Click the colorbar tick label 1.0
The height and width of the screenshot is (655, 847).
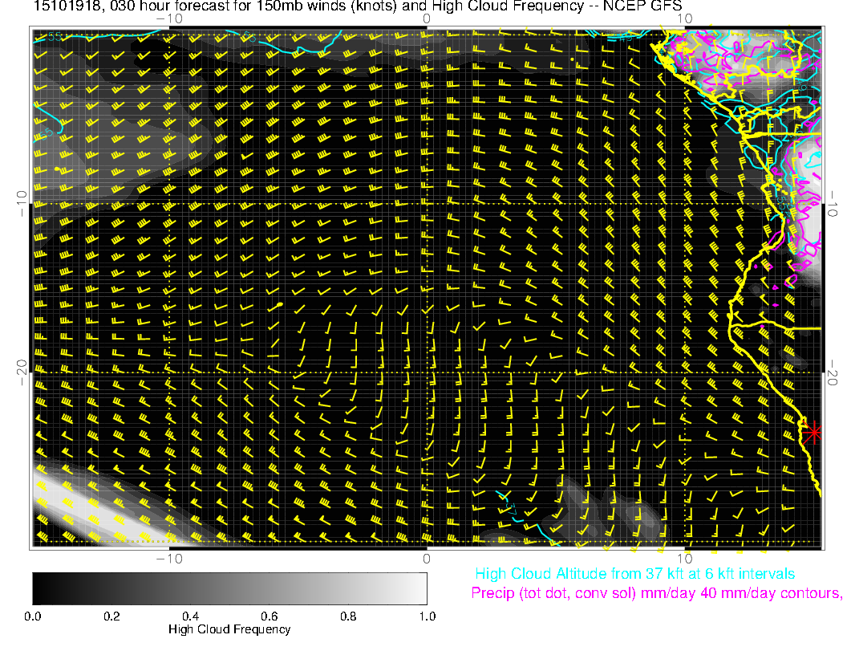[427, 616]
